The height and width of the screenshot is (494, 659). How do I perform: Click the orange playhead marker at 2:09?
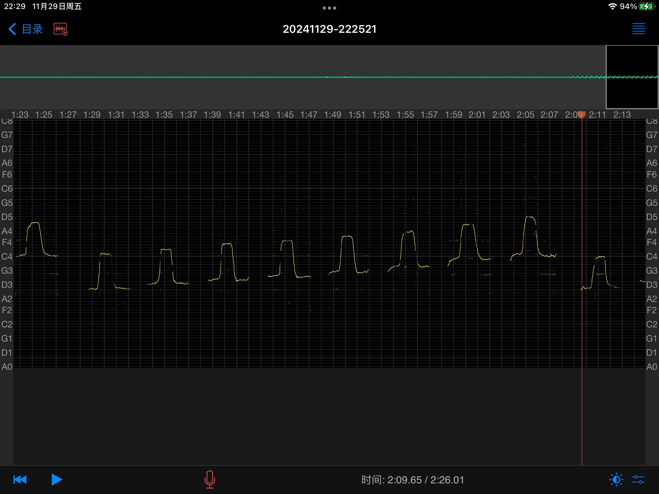pos(582,114)
